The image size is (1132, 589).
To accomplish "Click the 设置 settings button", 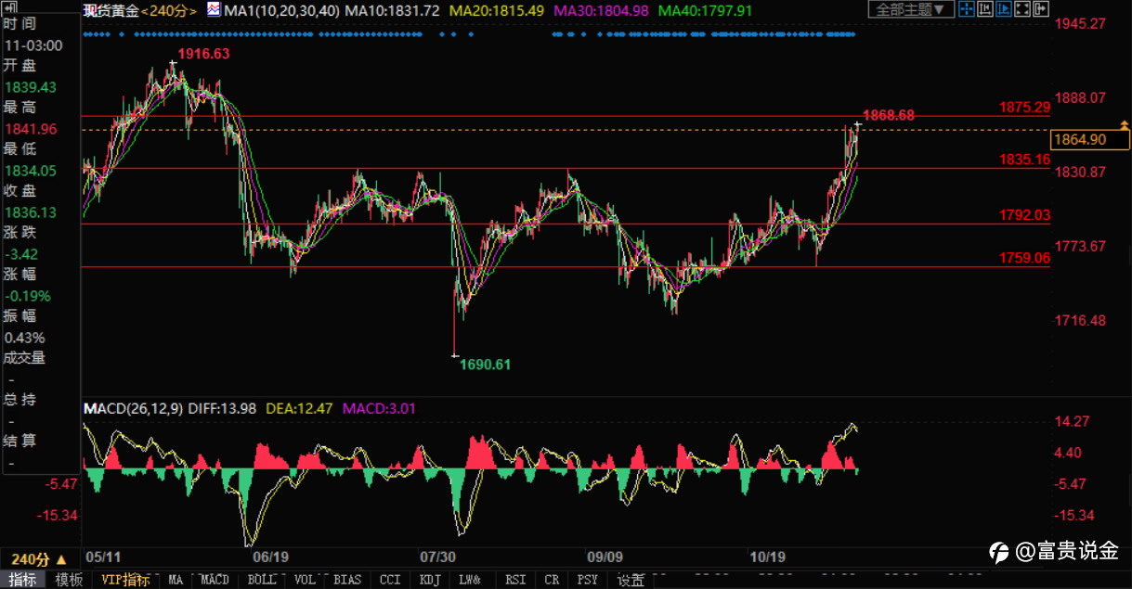I will [631, 580].
